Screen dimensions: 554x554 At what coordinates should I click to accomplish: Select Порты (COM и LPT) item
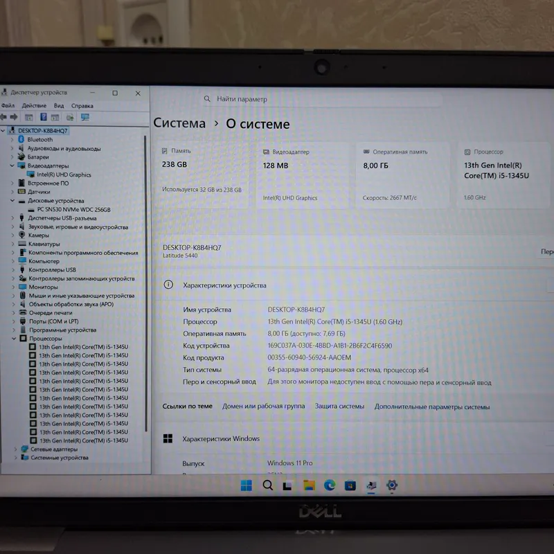pyautogui.click(x=54, y=321)
